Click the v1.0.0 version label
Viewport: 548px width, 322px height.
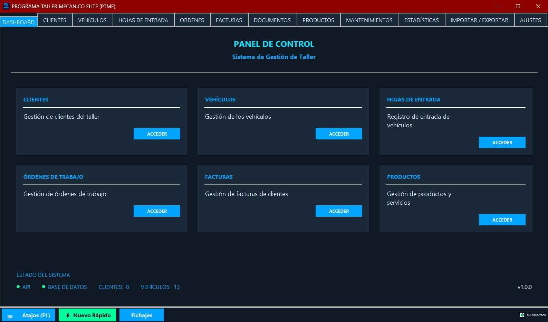525,287
